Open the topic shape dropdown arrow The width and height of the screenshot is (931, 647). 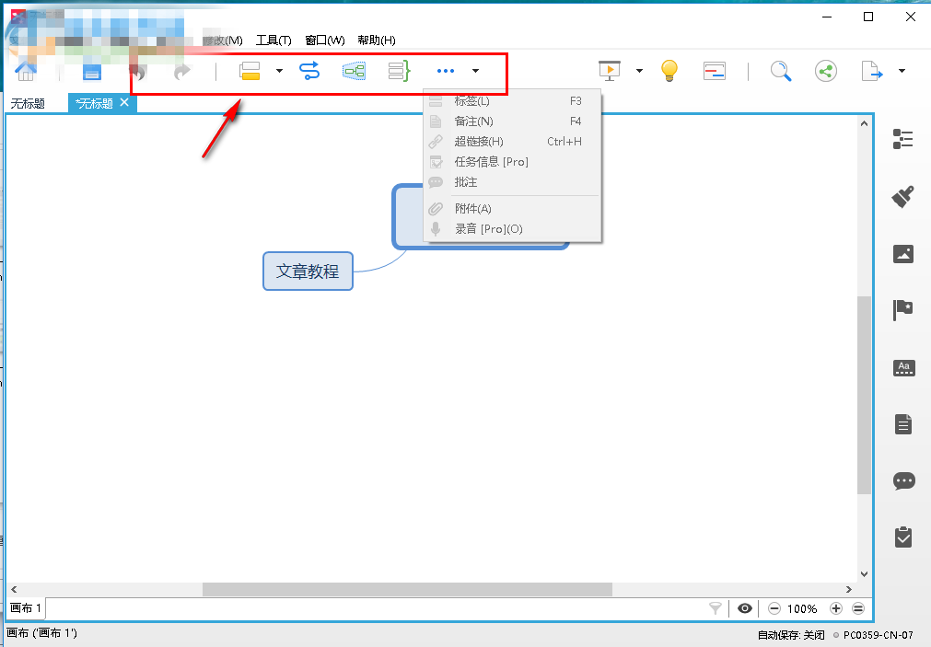pyautogui.click(x=279, y=71)
